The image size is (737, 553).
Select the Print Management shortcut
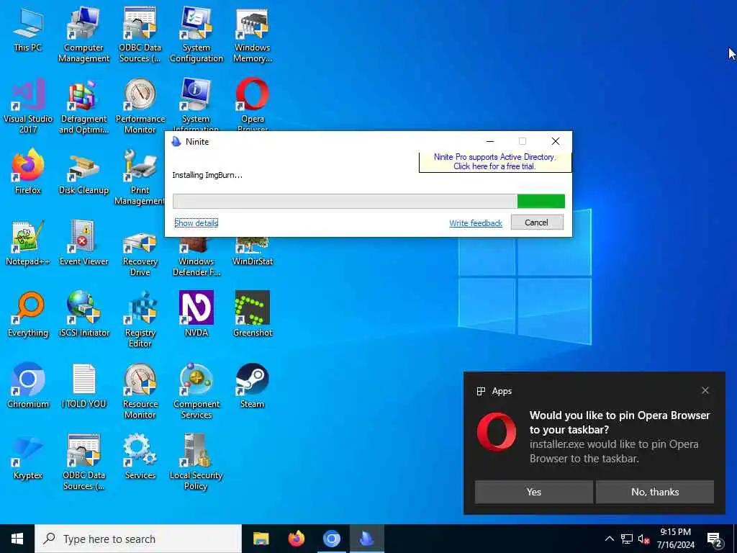(x=140, y=178)
